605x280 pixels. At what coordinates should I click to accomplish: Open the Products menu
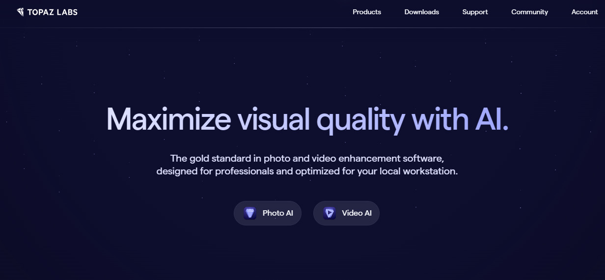pos(367,12)
